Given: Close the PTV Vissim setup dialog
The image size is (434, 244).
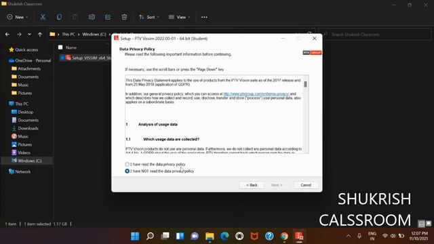Looking at the screenshot, I should coord(315,39).
